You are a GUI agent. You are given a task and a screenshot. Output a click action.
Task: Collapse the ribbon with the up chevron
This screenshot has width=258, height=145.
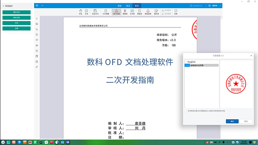pyautogui.click(x=220, y=6)
